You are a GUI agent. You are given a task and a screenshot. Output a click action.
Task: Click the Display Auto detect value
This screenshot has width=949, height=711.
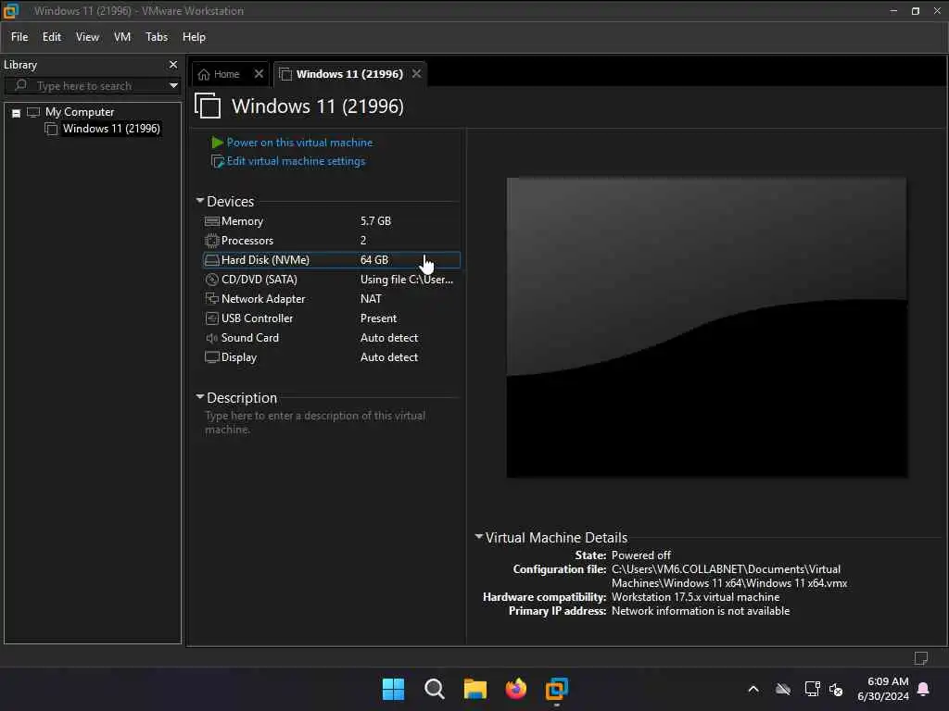[388, 357]
